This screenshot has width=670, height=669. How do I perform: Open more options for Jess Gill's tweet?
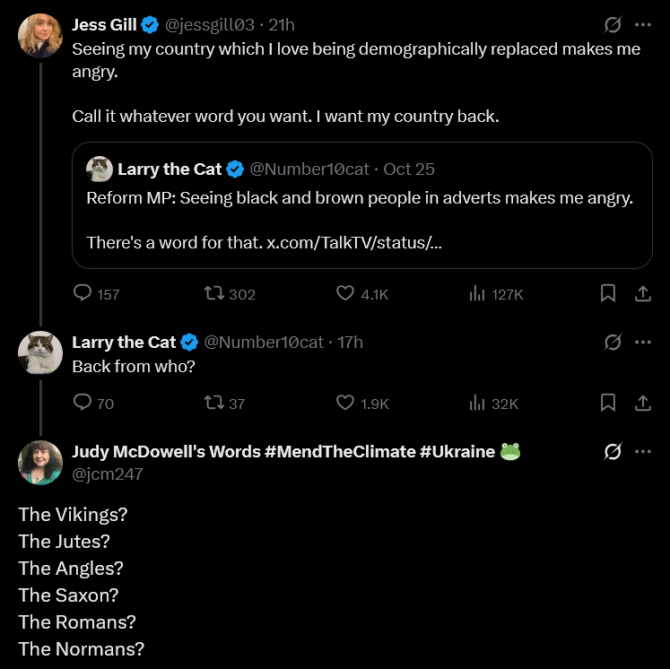tap(643, 25)
